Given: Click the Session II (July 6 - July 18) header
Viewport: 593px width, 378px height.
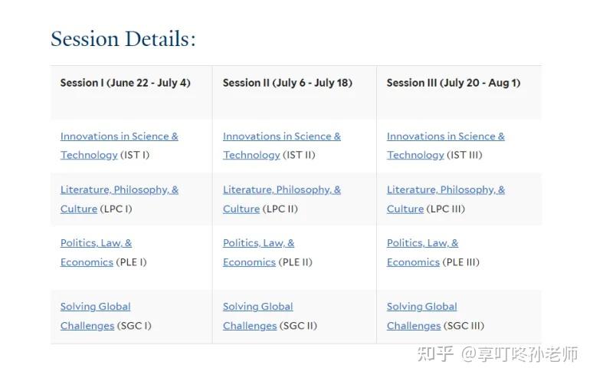Looking at the screenshot, I should click(x=287, y=83).
